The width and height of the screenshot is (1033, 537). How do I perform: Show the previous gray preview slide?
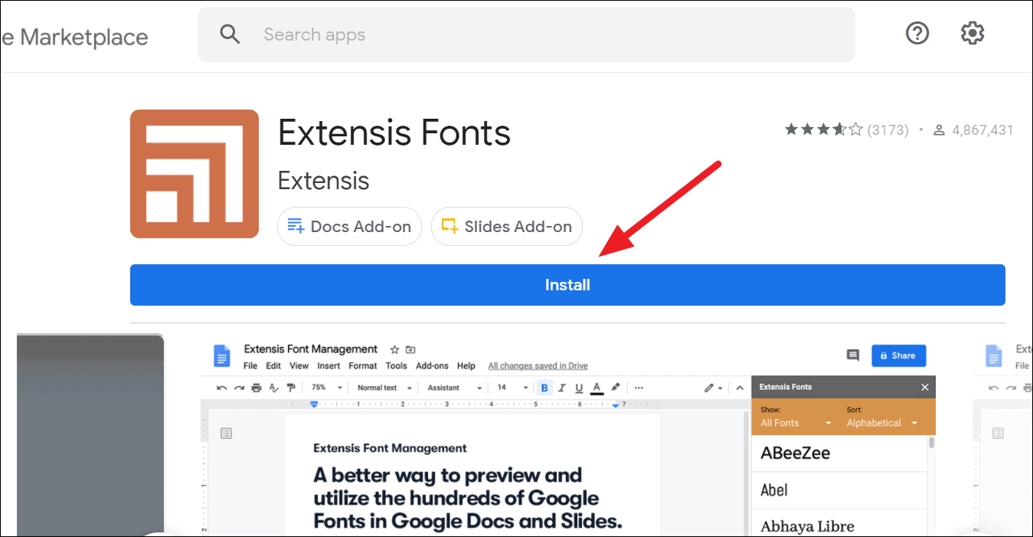90,435
